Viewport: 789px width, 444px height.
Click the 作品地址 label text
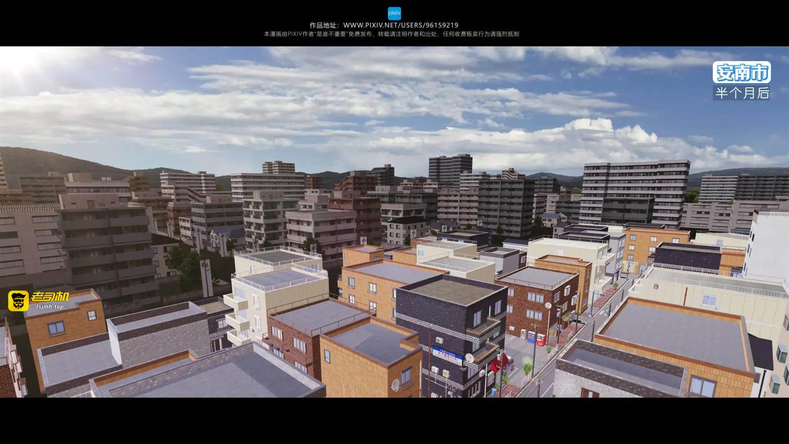pyautogui.click(x=324, y=25)
